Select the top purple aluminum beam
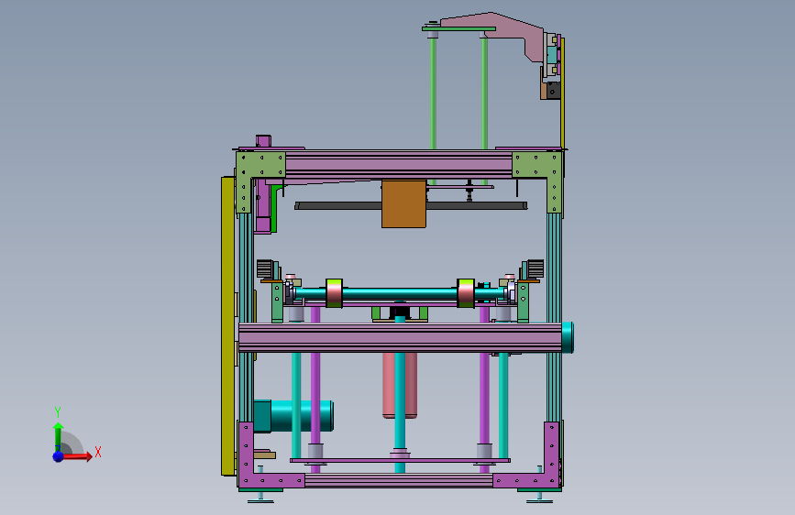Image resolution: width=795 pixels, height=515 pixels. 399,165
